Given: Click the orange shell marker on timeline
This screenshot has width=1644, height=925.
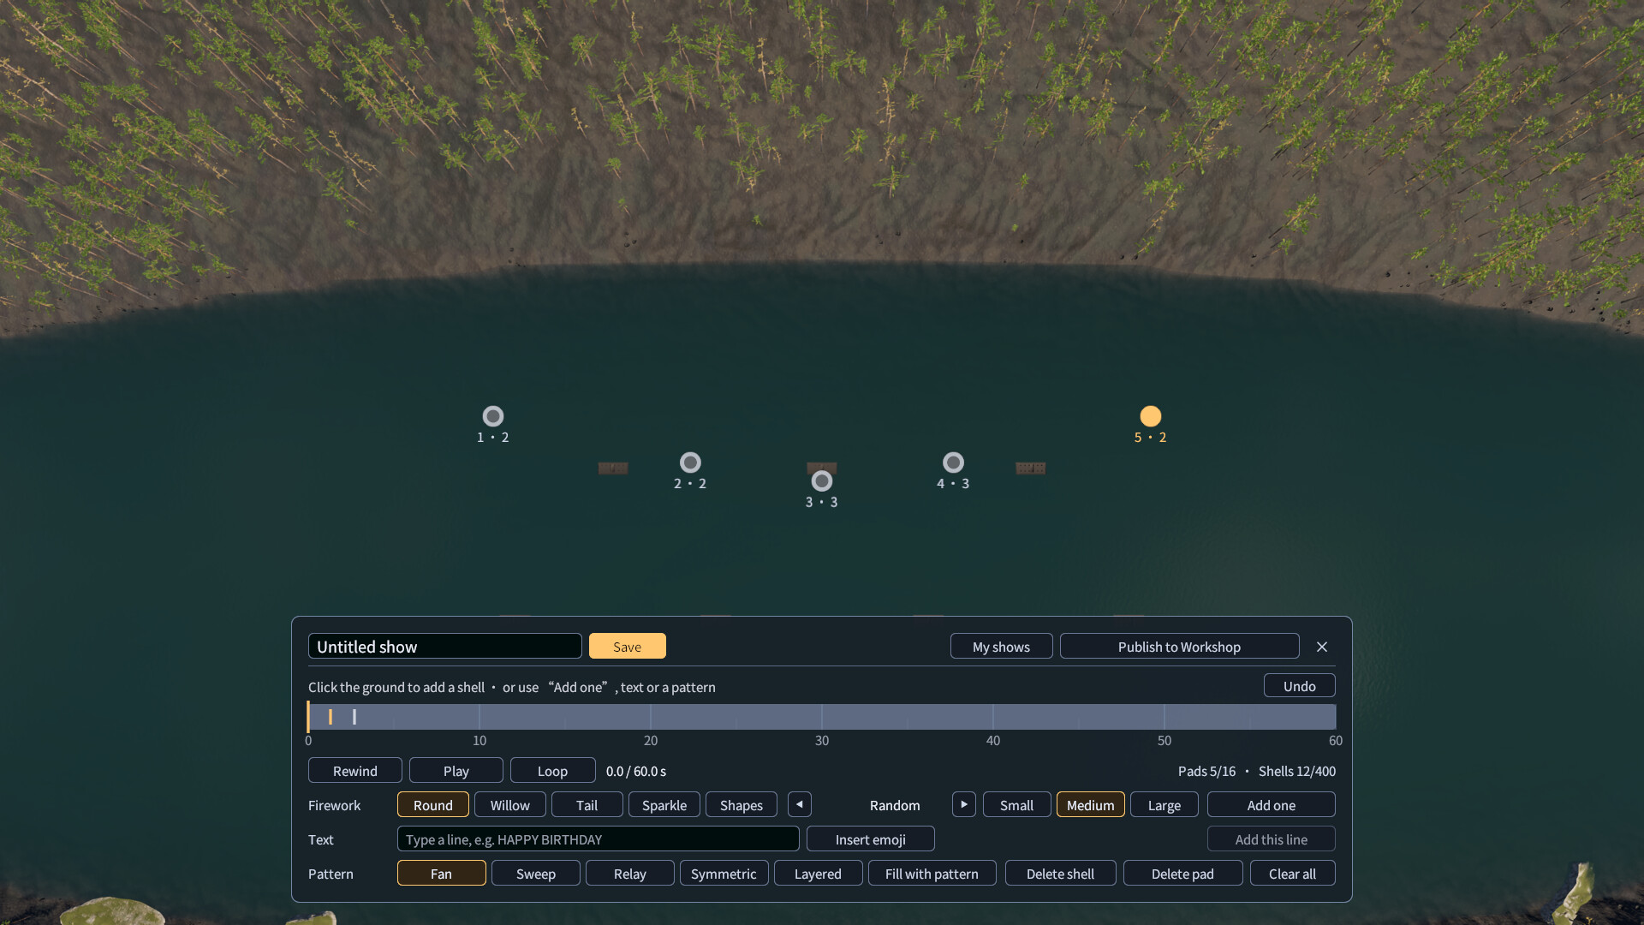Looking at the screenshot, I should click(x=331, y=717).
